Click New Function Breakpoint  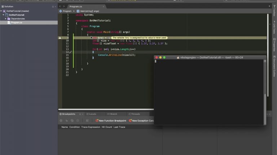(111, 121)
